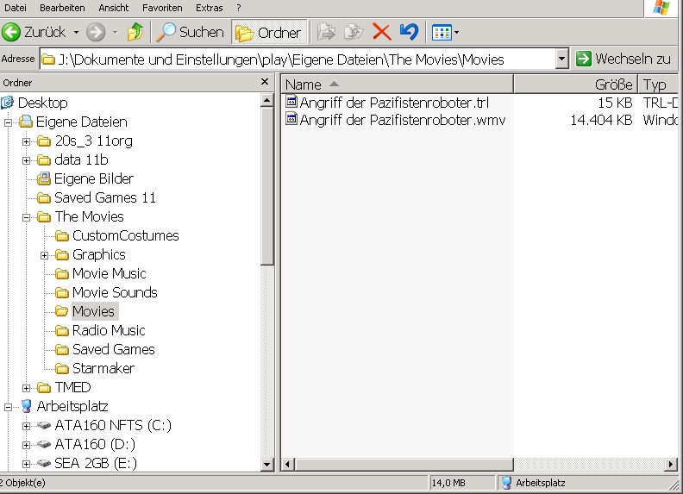Select the Angriff der Pazifistenroboter.wmv file
The width and height of the screenshot is (683, 494).
coord(402,120)
